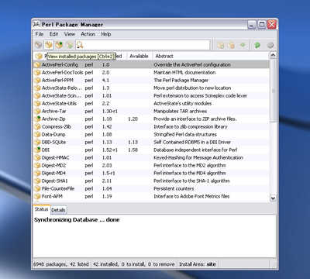Click abstract 'Interface to zlib compression library'
The image size is (310, 279).
pos(191,126)
